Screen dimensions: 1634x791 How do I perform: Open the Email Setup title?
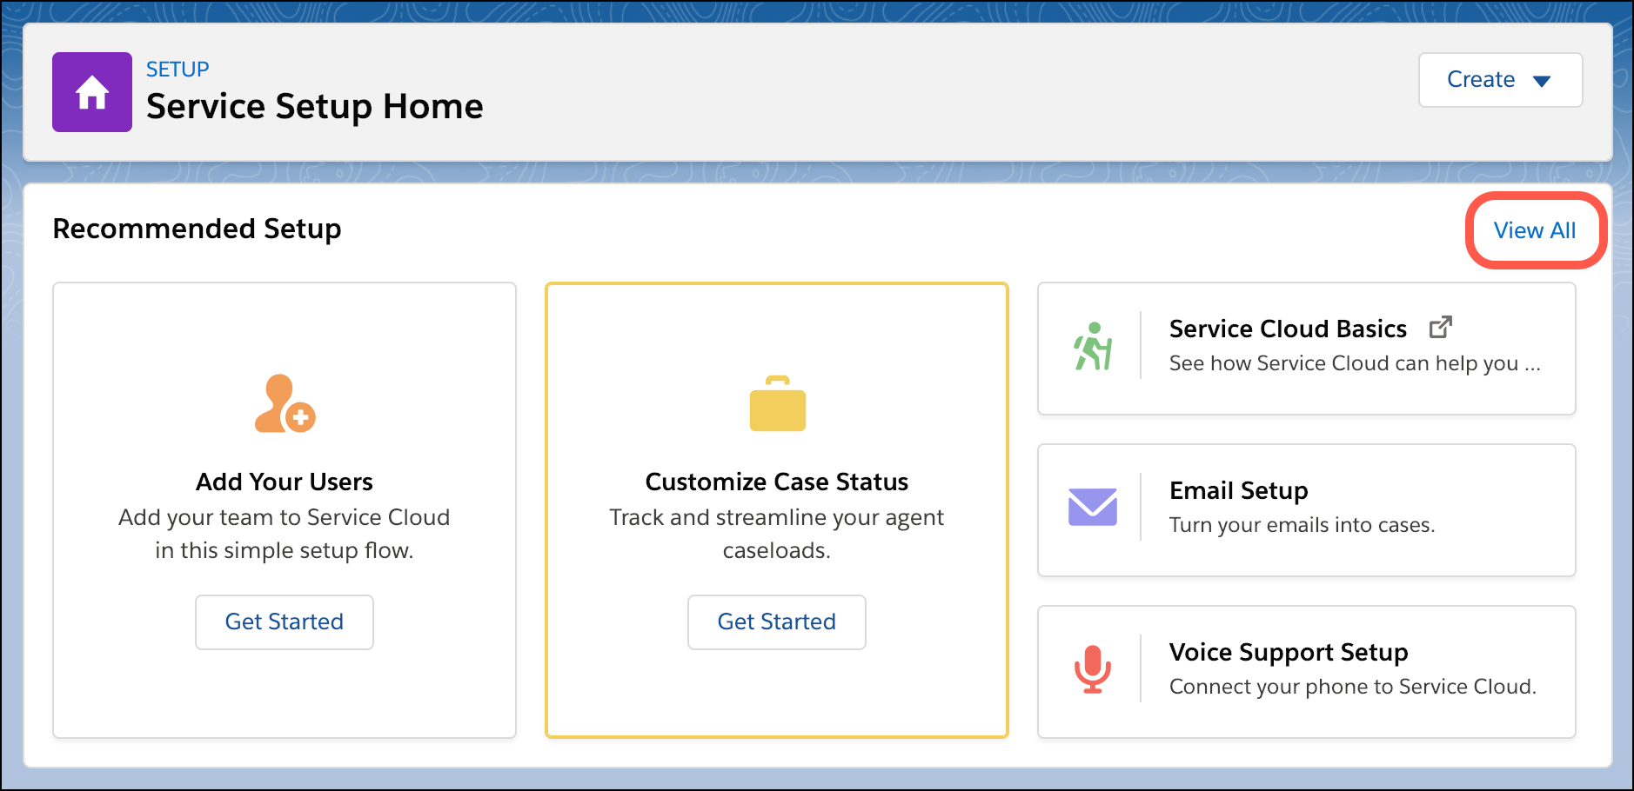[1238, 491]
